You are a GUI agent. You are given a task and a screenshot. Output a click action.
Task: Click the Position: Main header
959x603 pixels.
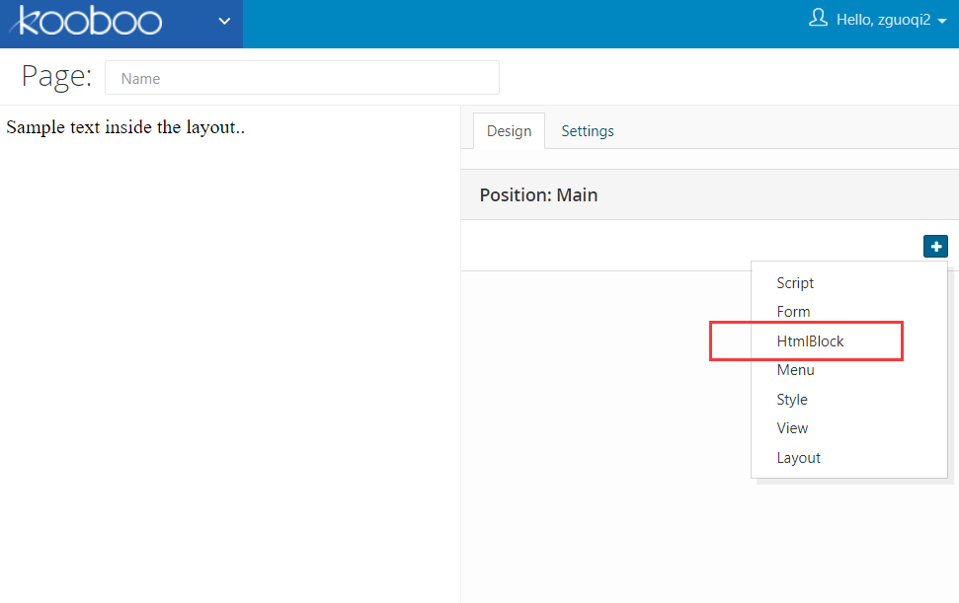pos(709,194)
